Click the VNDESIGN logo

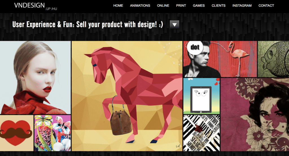[29, 5]
